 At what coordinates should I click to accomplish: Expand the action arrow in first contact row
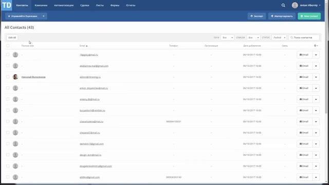(x=316, y=55)
